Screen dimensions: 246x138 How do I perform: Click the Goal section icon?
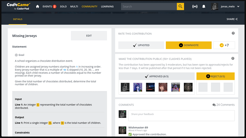point(16,55)
